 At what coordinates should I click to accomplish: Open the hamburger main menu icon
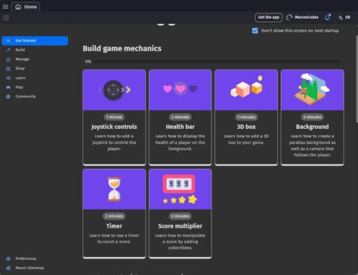pyautogui.click(x=5, y=7)
